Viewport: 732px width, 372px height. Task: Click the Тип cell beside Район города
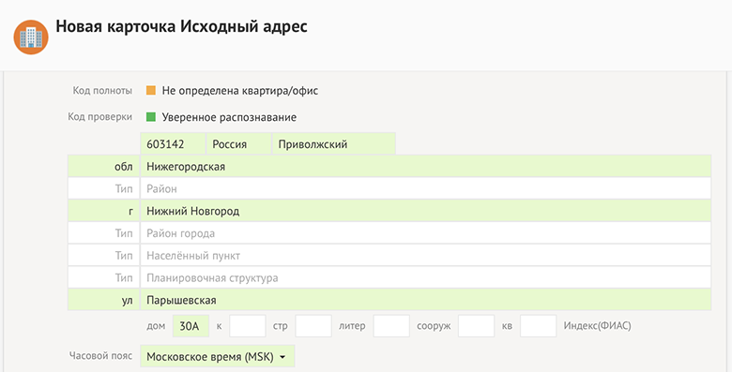(x=103, y=233)
